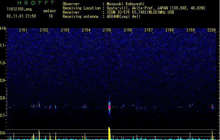Click the kHz axis unit label
The image size is (220, 140).
point(3,28)
